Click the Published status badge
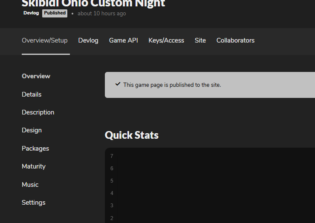Screen dimensions: 315x223 [x=55, y=13]
